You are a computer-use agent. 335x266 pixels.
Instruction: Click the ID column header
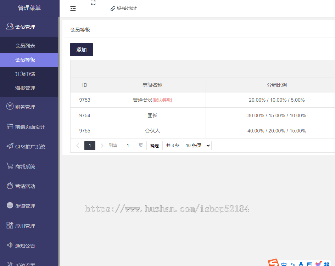pyautogui.click(x=85, y=85)
